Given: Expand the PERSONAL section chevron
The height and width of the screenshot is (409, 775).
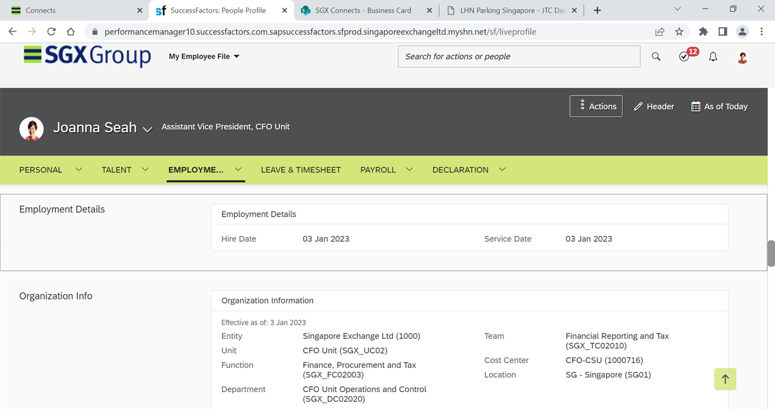Looking at the screenshot, I should 79,169.
